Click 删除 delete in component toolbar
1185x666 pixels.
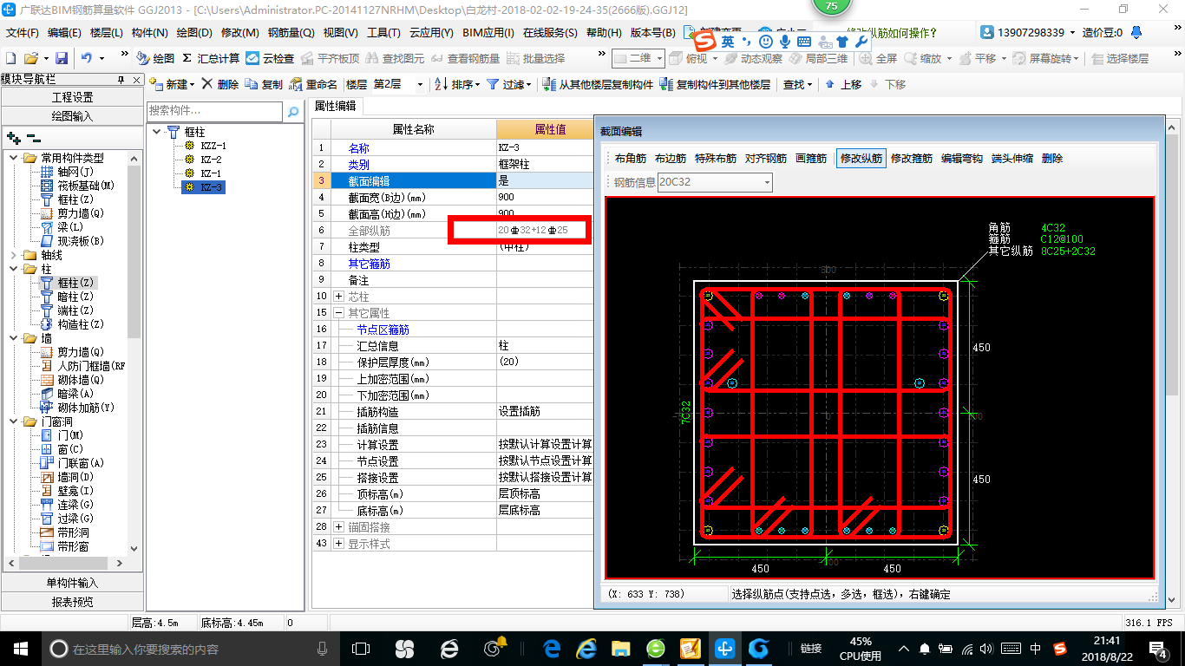point(220,84)
